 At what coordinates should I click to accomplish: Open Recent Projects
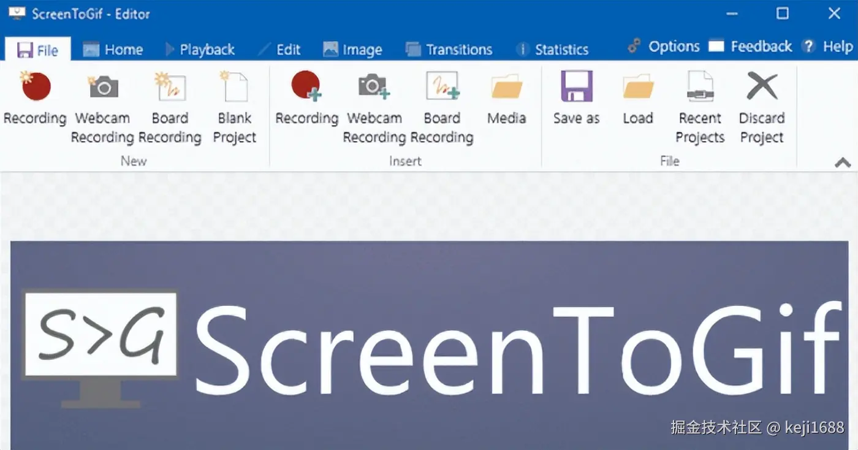click(x=700, y=109)
